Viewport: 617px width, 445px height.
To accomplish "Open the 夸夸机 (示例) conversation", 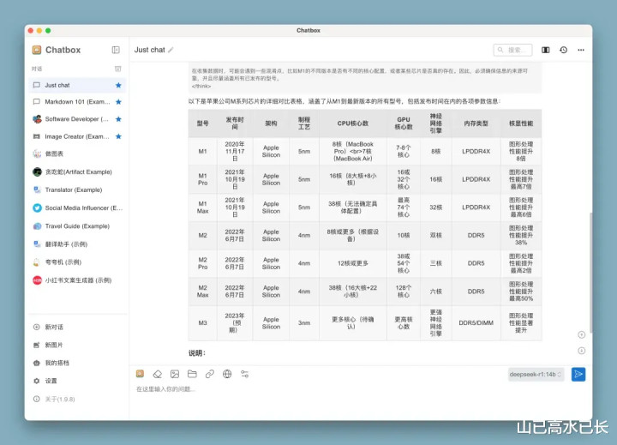I will point(77,262).
